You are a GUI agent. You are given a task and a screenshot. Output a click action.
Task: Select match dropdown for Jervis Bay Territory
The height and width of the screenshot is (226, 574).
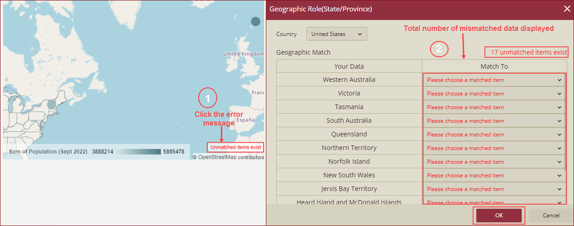pyautogui.click(x=494, y=189)
